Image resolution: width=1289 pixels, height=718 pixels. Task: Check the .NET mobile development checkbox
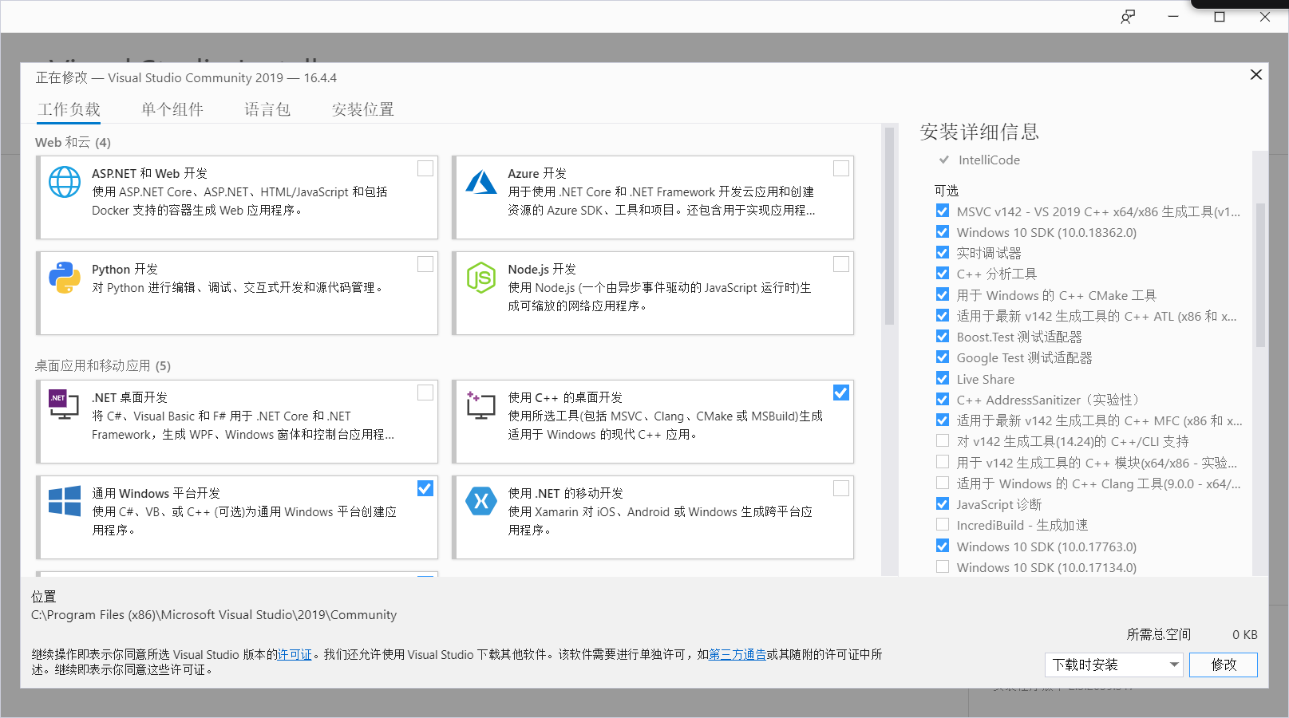[841, 488]
